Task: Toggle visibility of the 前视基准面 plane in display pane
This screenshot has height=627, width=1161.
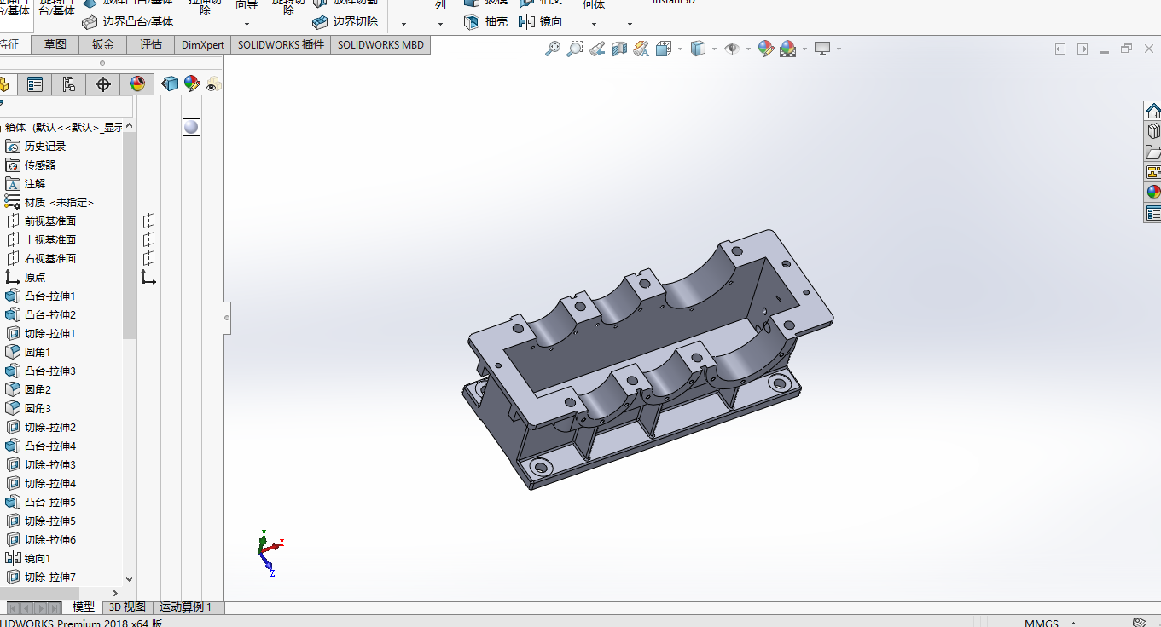Action: [x=148, y=221]
